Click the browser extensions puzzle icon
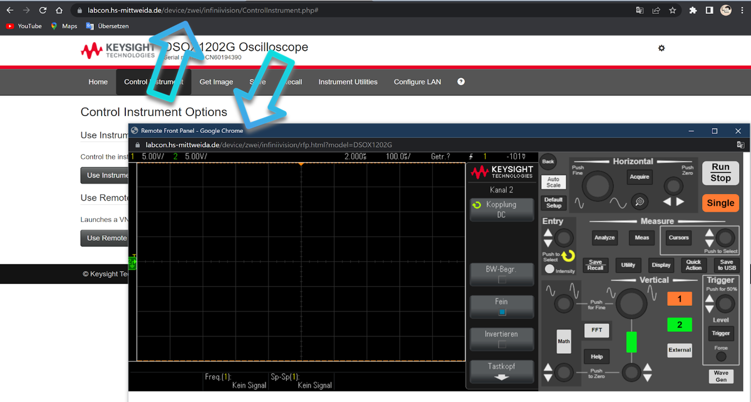The height and width of the screenshot is (402, 751). [x=693, y=10]
